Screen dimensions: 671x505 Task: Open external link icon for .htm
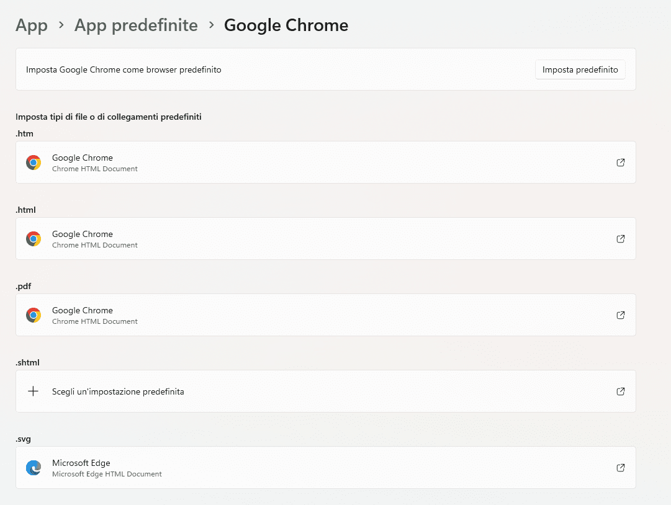coord(620,163)
